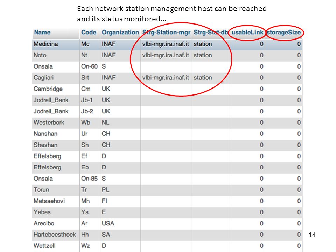The width and height of the screenshot is (336, 252).
Task: Select the Torun station name
Action: tap(41, 190)
